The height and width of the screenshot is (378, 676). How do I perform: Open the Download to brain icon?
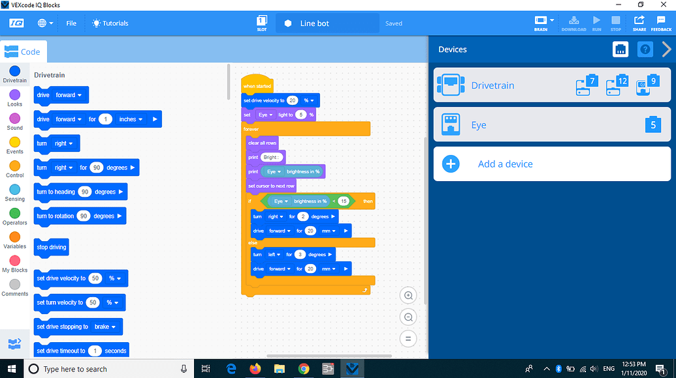573,22
